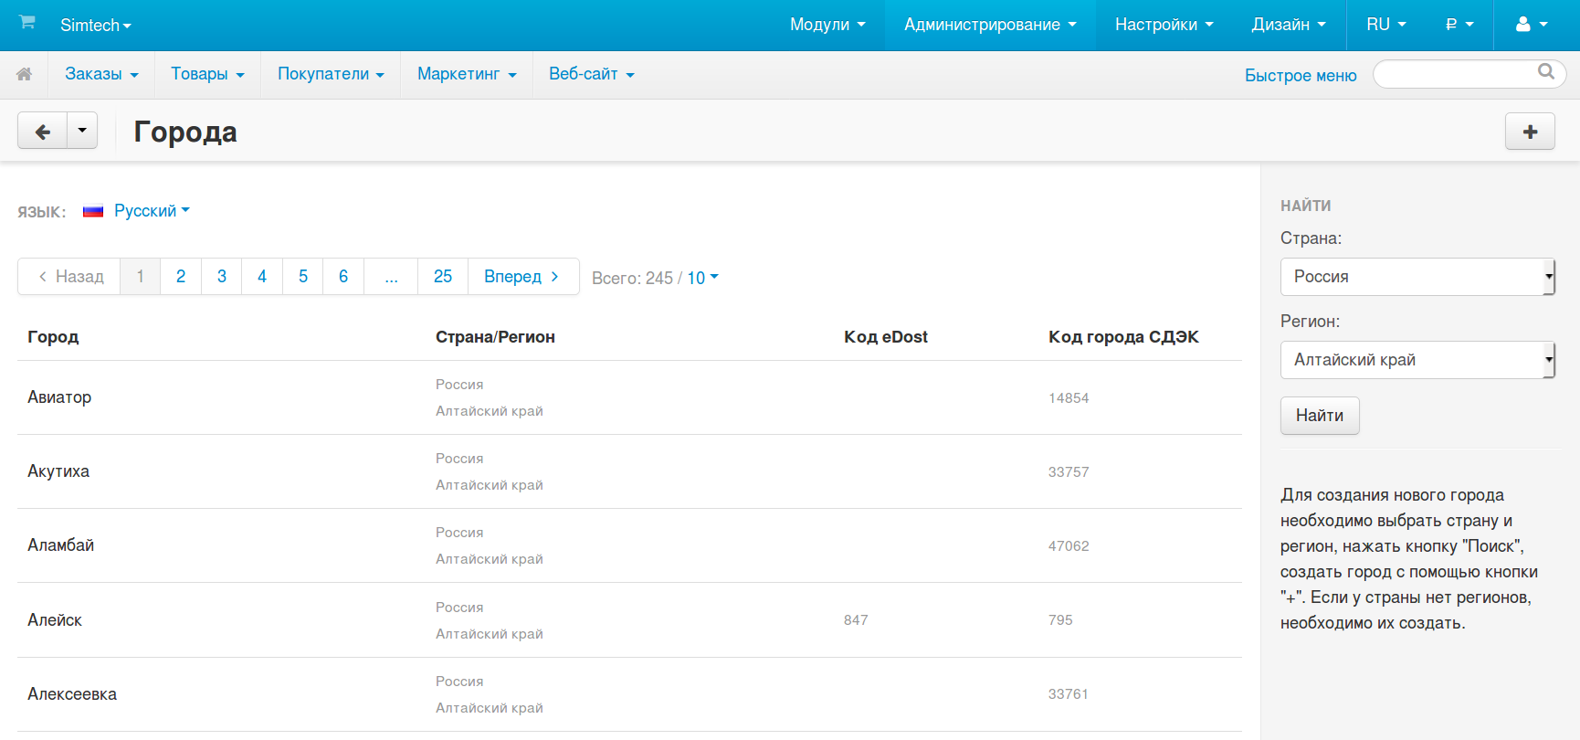1580x740 pixels.
Task: Add a new city with plus button
Action: pos(1530,132)
